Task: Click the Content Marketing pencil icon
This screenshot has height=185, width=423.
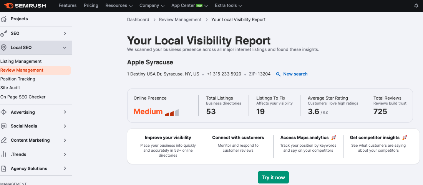Action: click(x=3, y=140)
